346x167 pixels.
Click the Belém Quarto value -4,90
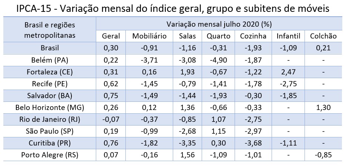(x=218, y=60)
